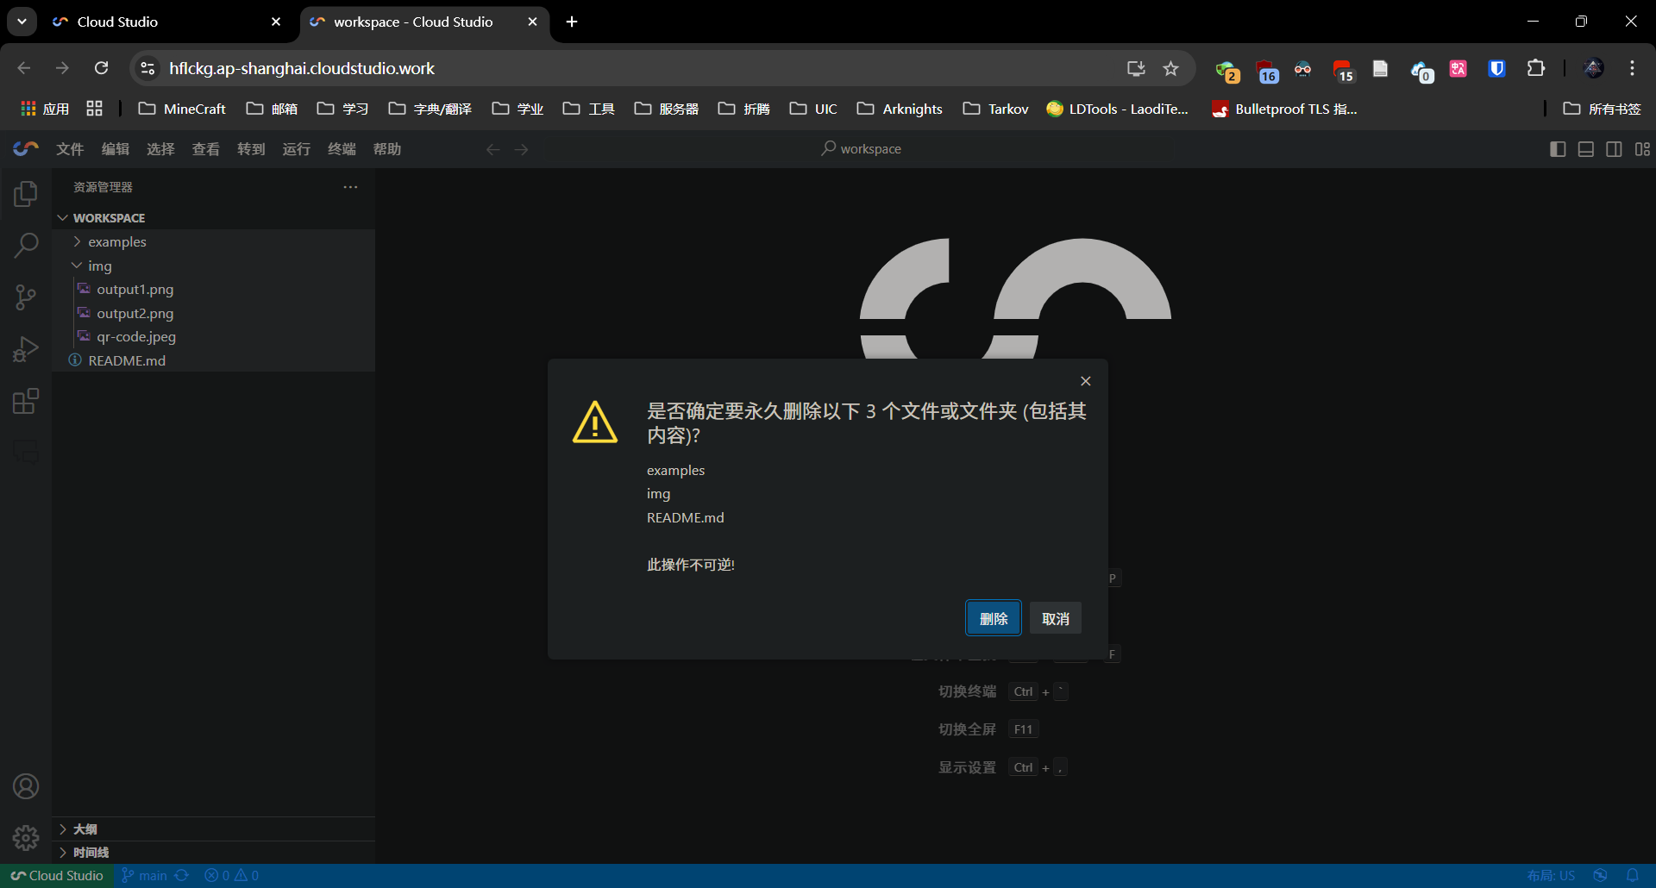
Task: Open LDTools bookmark link
Action: point(1118,109)
